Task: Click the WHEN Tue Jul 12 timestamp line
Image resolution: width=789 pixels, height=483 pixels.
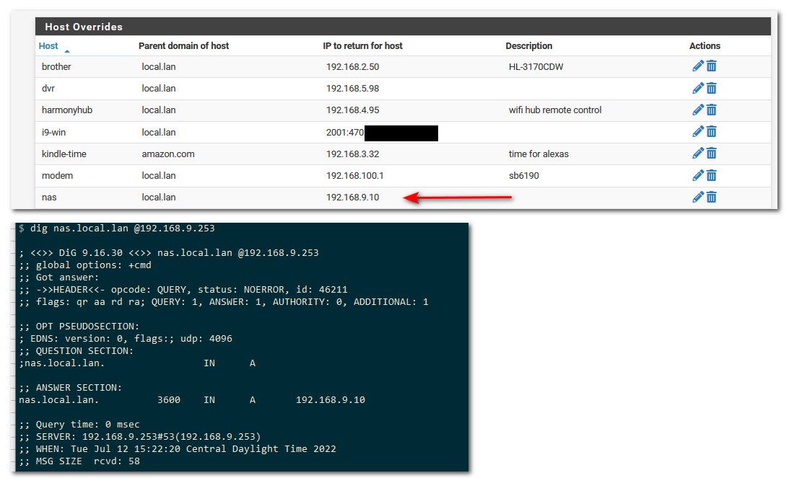Action: (177, 449)
